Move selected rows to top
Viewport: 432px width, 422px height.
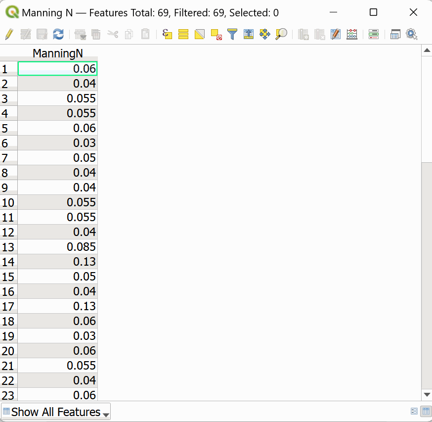point(249,34)
